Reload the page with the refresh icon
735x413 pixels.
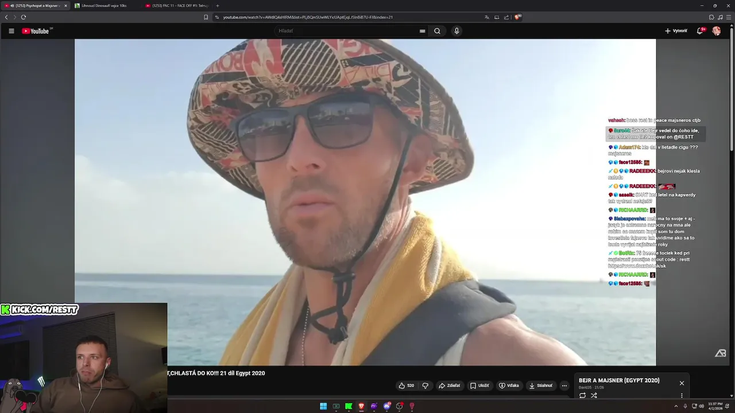pyautogui.click(x=24, y=17)
